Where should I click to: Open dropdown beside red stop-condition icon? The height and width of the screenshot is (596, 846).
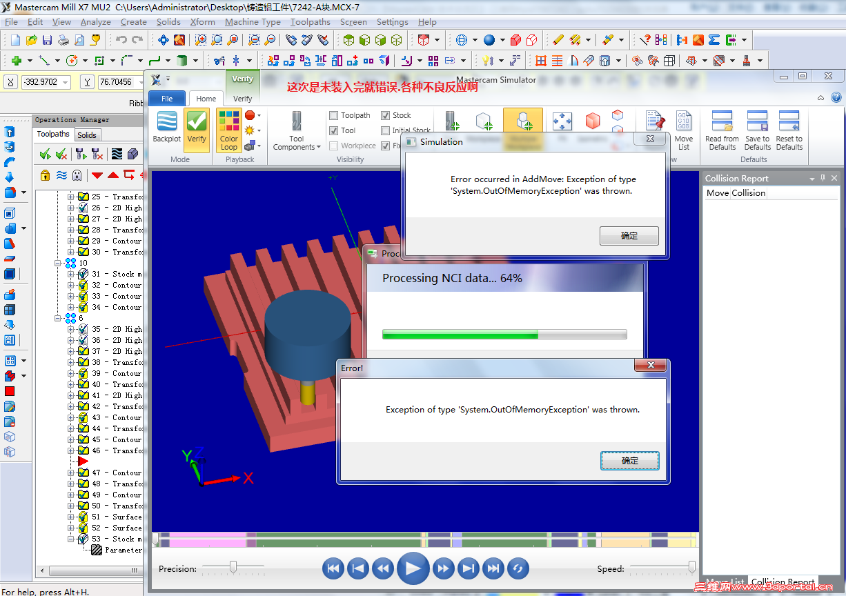[x=259, y=115]
